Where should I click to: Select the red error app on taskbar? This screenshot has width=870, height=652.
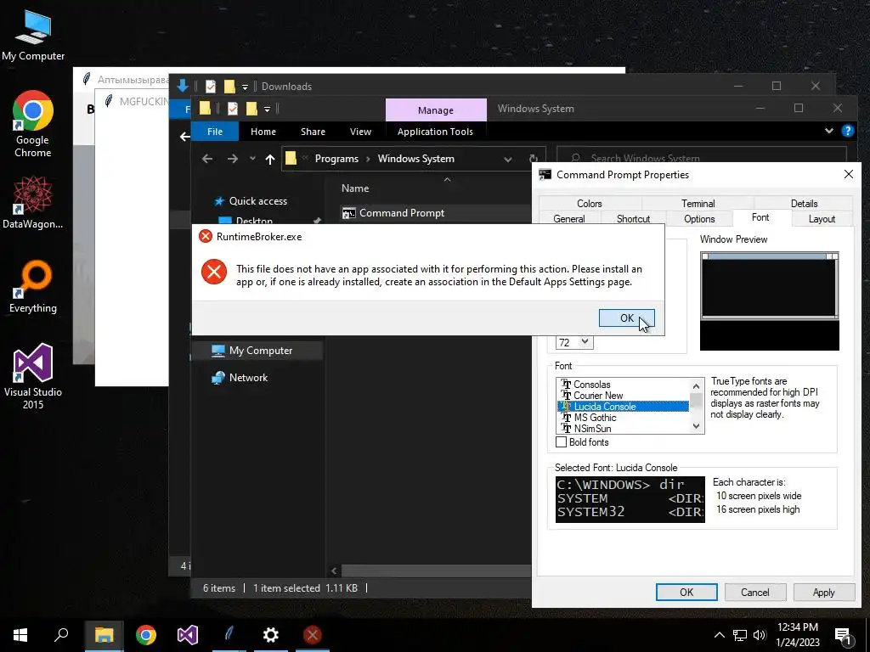point(313,635)
